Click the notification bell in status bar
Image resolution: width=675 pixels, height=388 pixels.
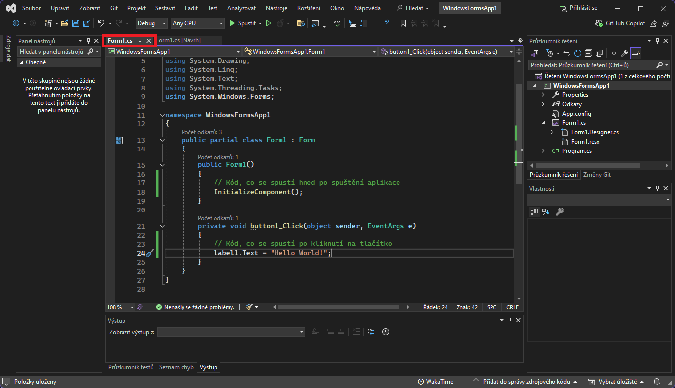coord(656,382)
